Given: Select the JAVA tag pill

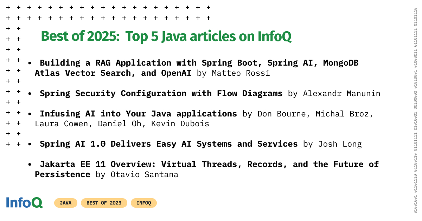Looking at the screenshot, I should [65, 203].
